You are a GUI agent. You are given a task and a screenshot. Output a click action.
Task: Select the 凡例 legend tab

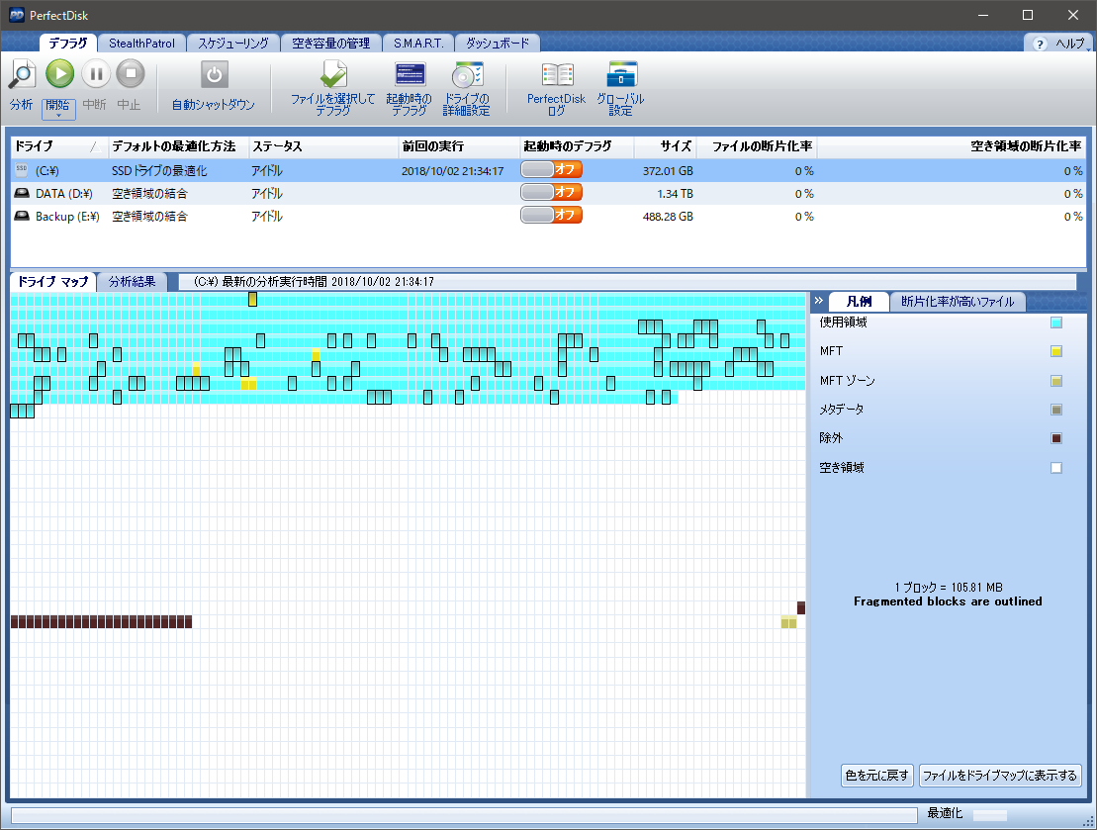coord(860,301)
